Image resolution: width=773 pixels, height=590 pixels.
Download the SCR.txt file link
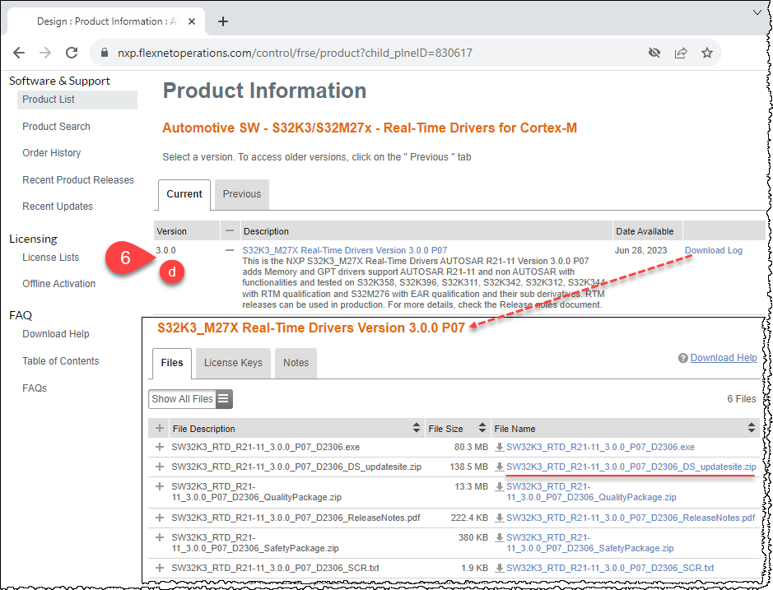(x=610, y=568)
